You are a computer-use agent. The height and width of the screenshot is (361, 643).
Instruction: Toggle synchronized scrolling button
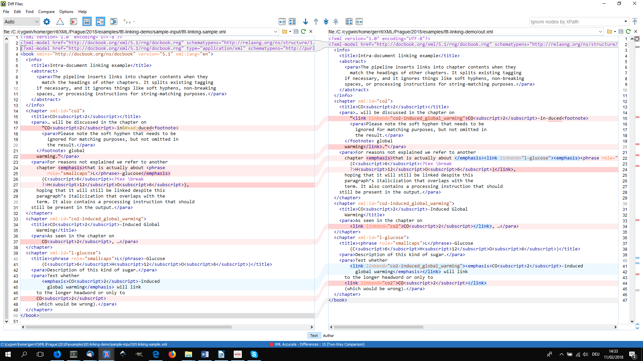87,22
